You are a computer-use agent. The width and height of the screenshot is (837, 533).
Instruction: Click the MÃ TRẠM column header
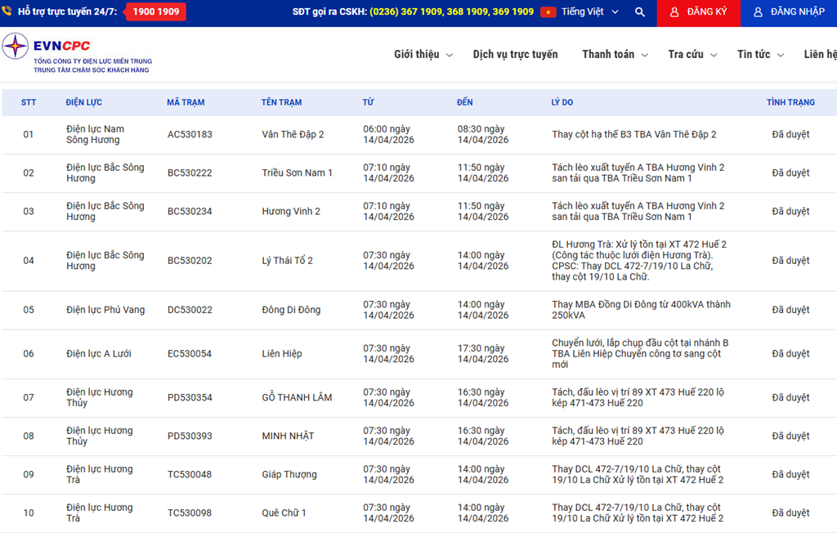coord(186,102)
